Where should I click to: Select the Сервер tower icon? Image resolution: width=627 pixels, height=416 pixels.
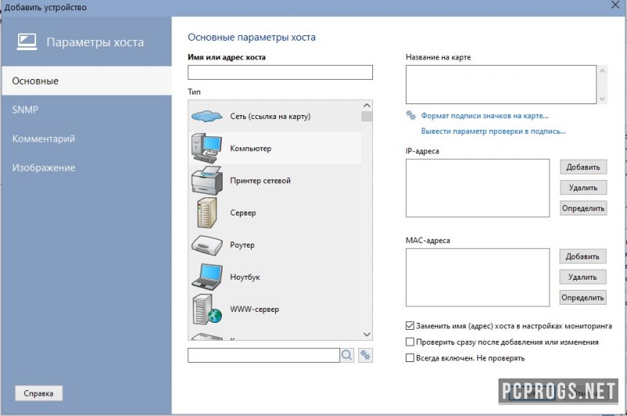click(x=207, y=212)
